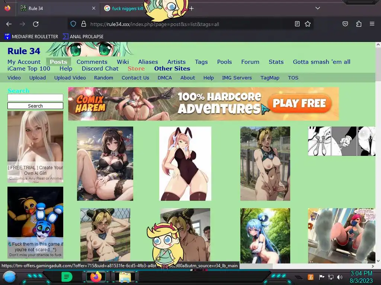Reload the current page
This screenshot has width=381, height=285.
coord(36,24)
